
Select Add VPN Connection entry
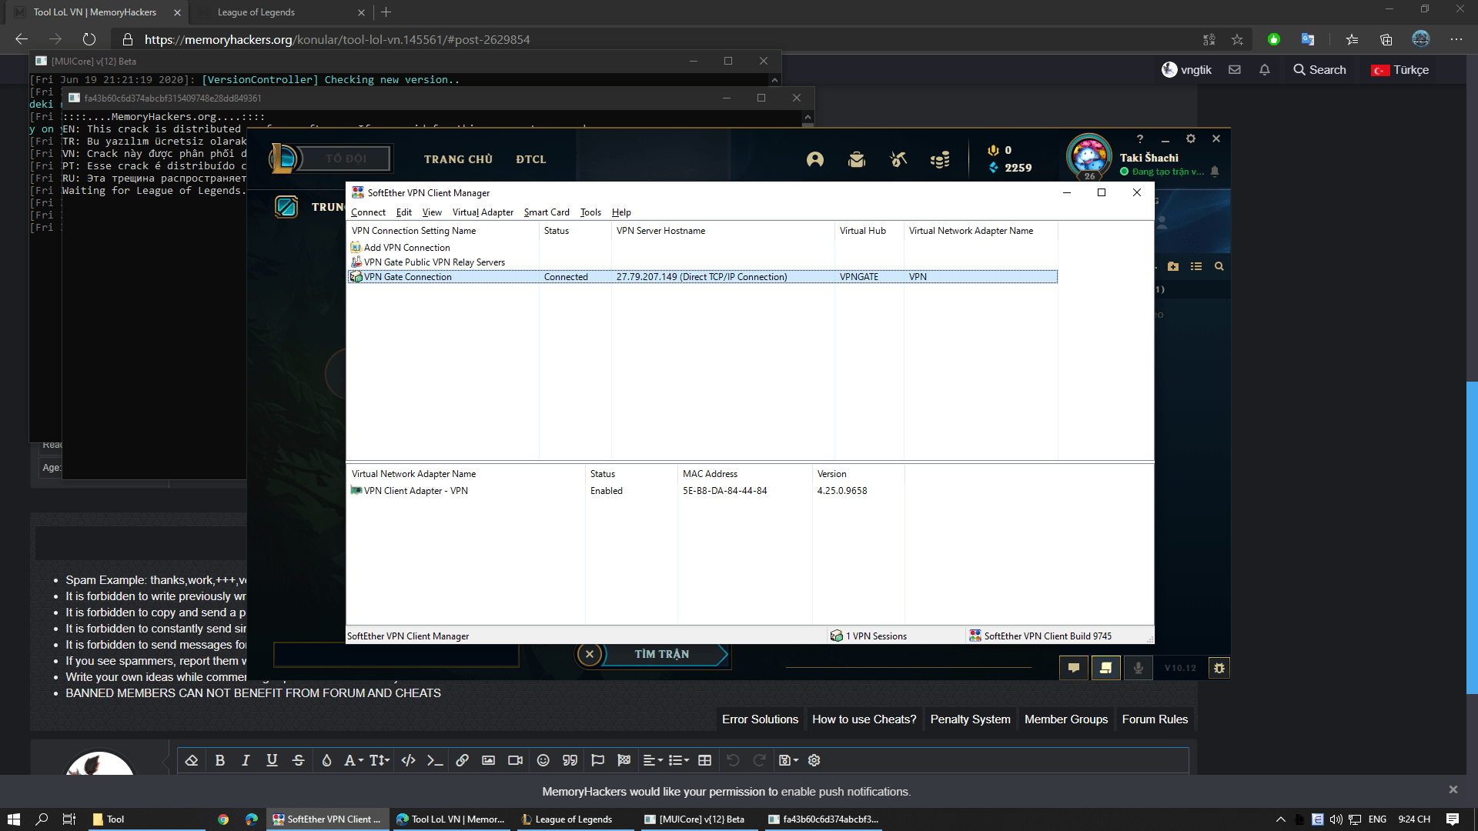click(400, 248)
